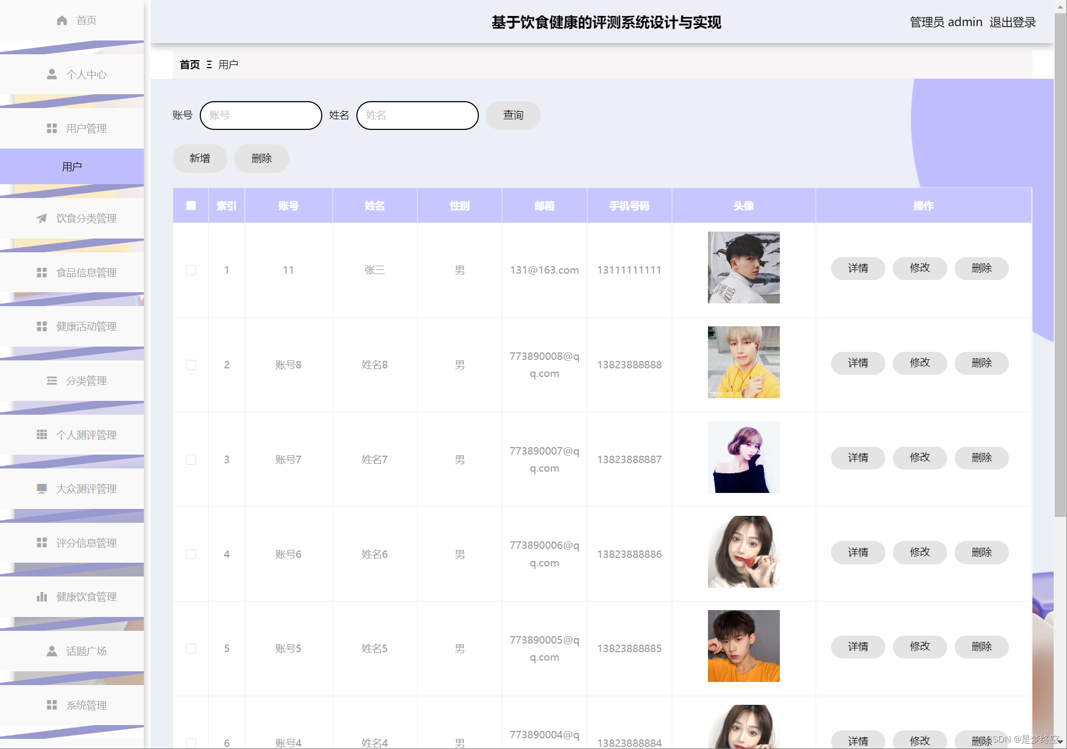This screenshot has width=1067, height=749.
Task: Click the list icon beside 分类管理
Action: coord(52,381)
